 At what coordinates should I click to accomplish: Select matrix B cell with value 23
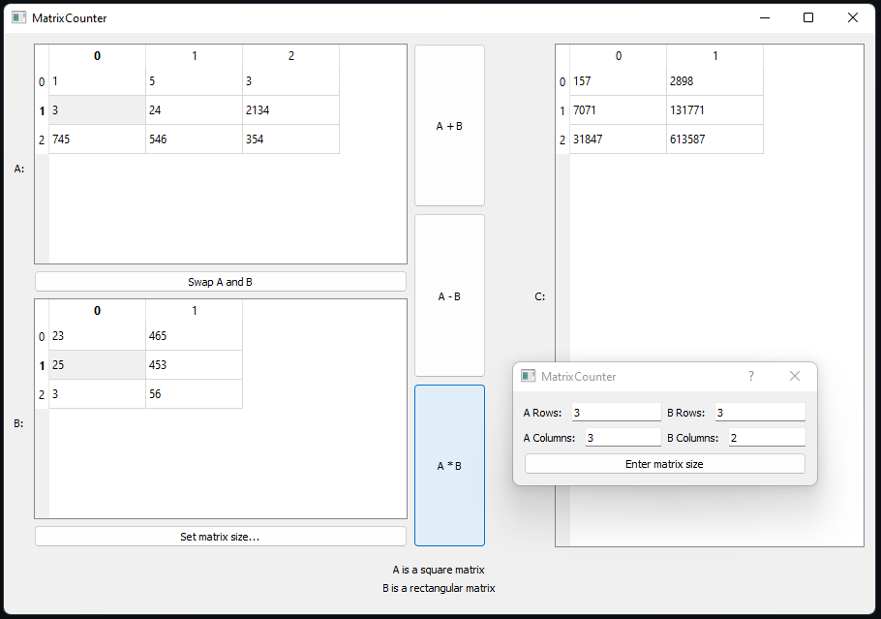pos(97,335)
